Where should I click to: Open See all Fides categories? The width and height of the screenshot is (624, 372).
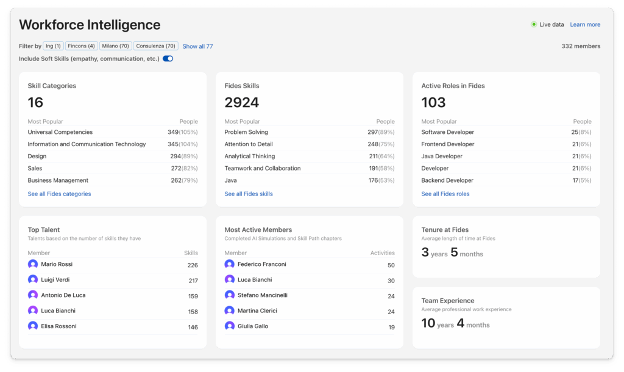pos(59,194)
